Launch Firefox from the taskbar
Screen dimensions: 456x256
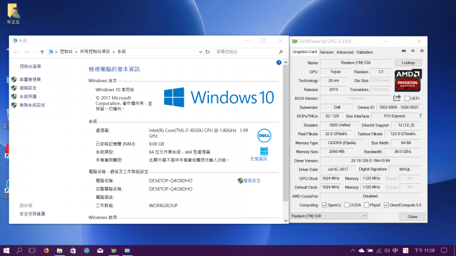pos(46,250)
